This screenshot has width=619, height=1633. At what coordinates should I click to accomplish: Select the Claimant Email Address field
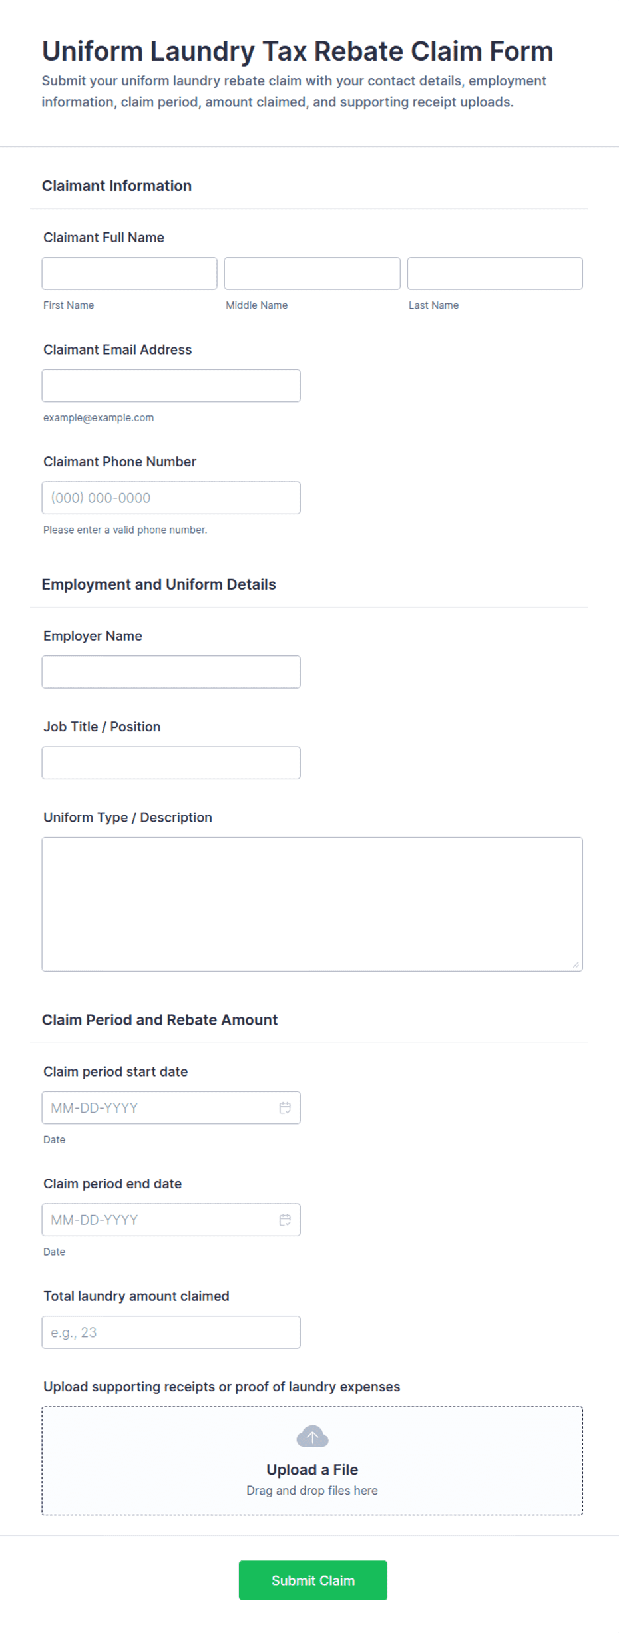point(171,385)
